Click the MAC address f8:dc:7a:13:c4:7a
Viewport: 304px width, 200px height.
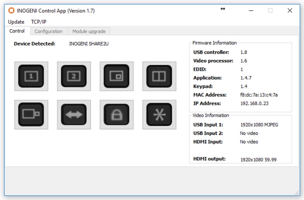tap(259, 95)
